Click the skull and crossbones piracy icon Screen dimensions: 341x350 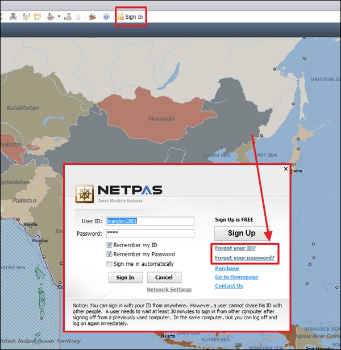click(x=13, y=16)
